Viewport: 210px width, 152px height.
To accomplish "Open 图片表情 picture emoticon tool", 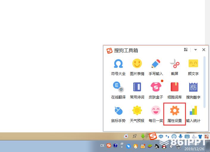I will (x=137, y=67).
